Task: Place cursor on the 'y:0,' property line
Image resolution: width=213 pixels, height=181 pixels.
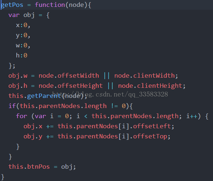Action: tap(23, 35)
